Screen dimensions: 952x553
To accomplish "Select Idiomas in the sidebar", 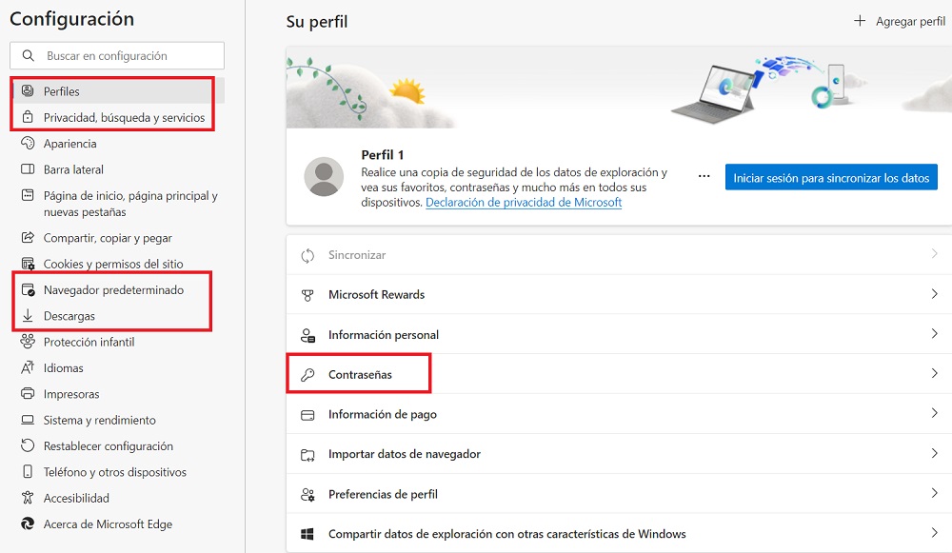I will click(x=117, y=367).
